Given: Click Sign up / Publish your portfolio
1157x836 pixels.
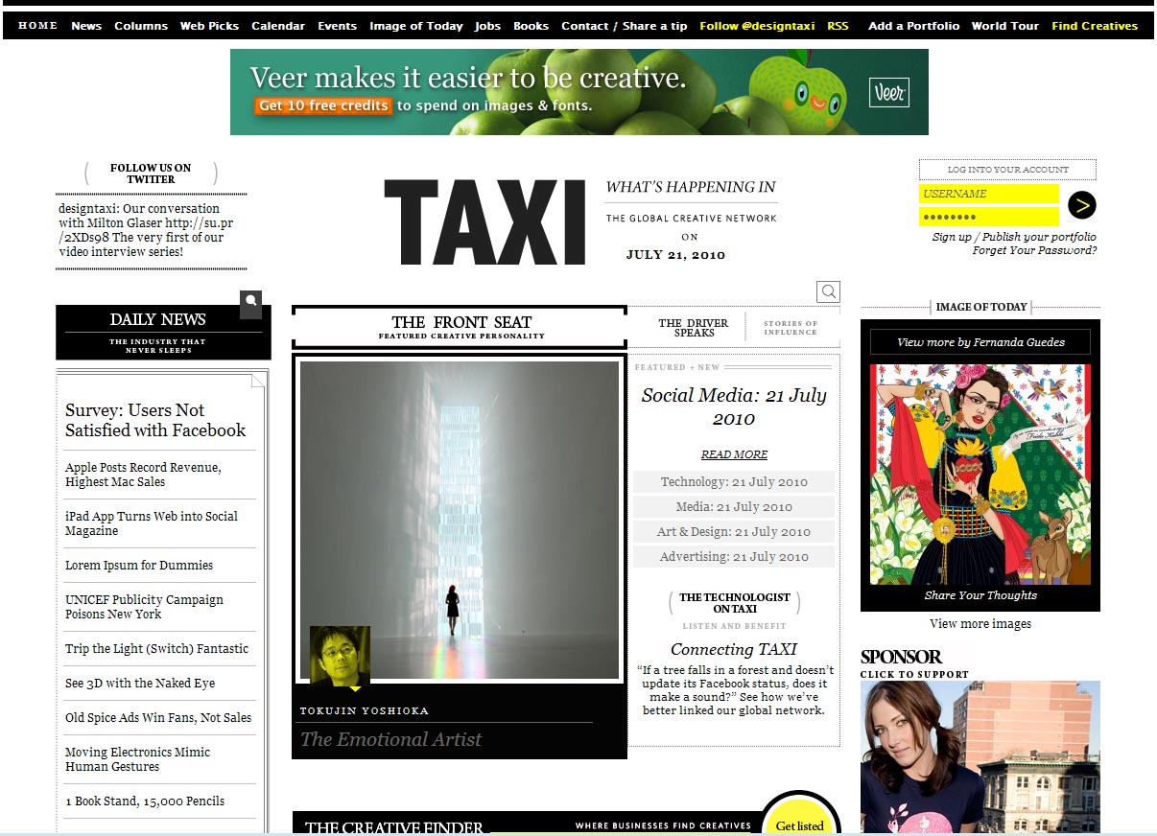Looking at the screenshot, I should tap(1014, 237).
